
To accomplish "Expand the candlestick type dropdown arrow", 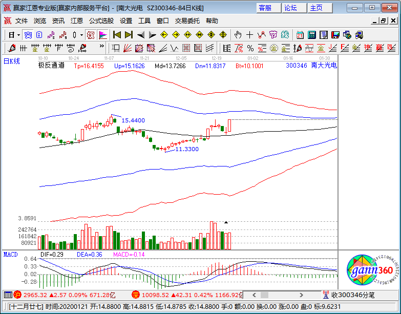I will tap(81, 35).
